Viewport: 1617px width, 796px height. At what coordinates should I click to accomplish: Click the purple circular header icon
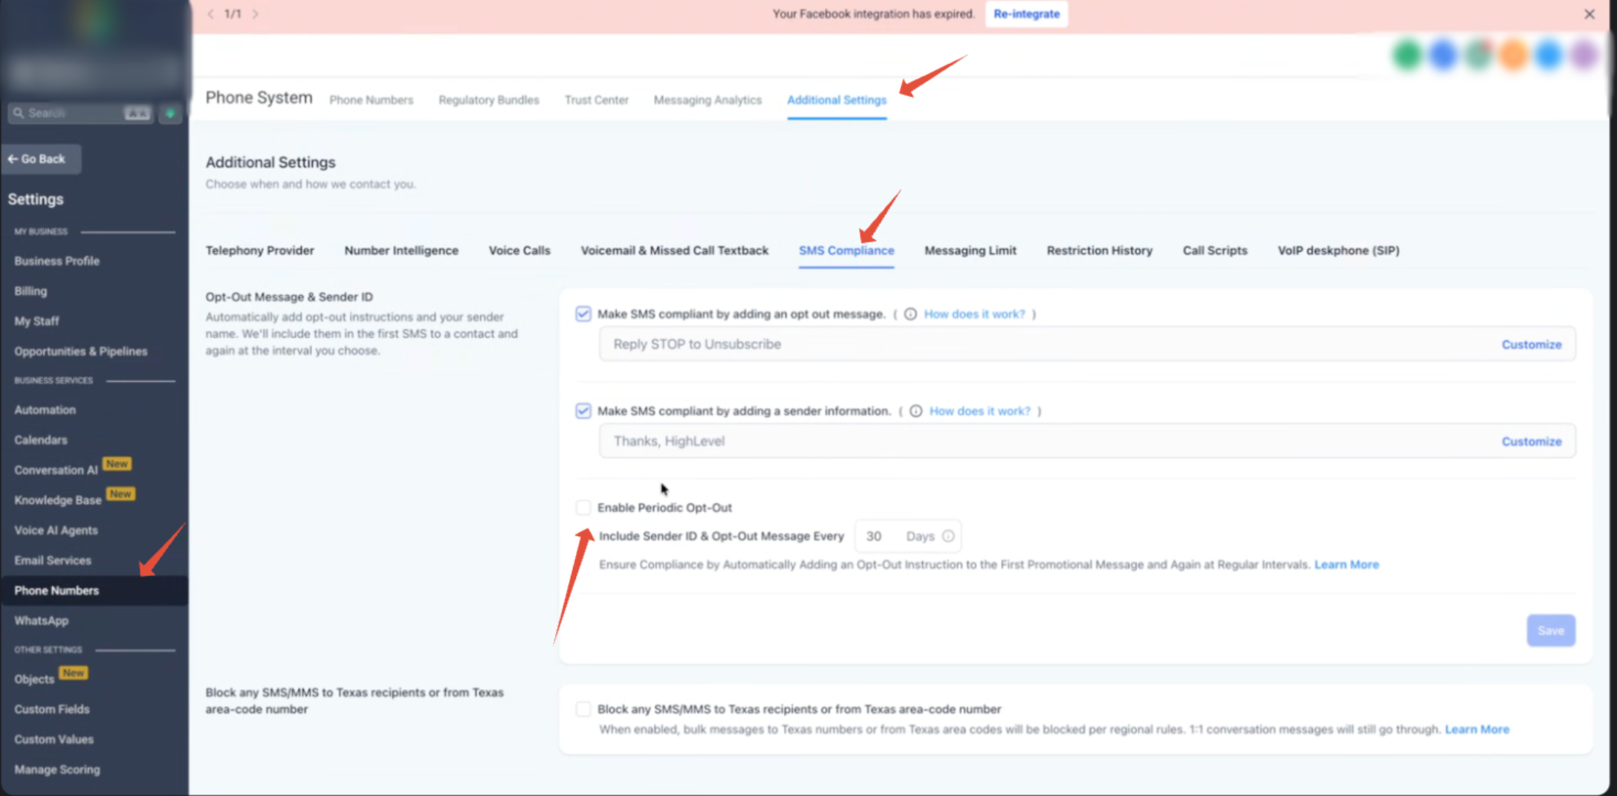(1584, 55)
